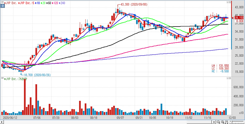Screen dimensions: 245x124
Task: Click the 07/20 date axis label
Action: click(x=56, y=117)
